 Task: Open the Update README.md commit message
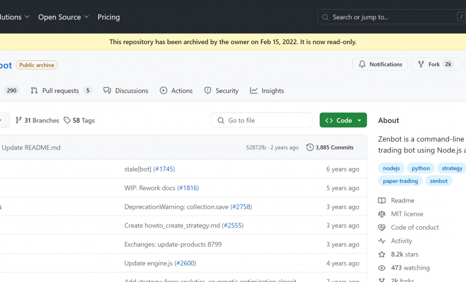point(31,148)
